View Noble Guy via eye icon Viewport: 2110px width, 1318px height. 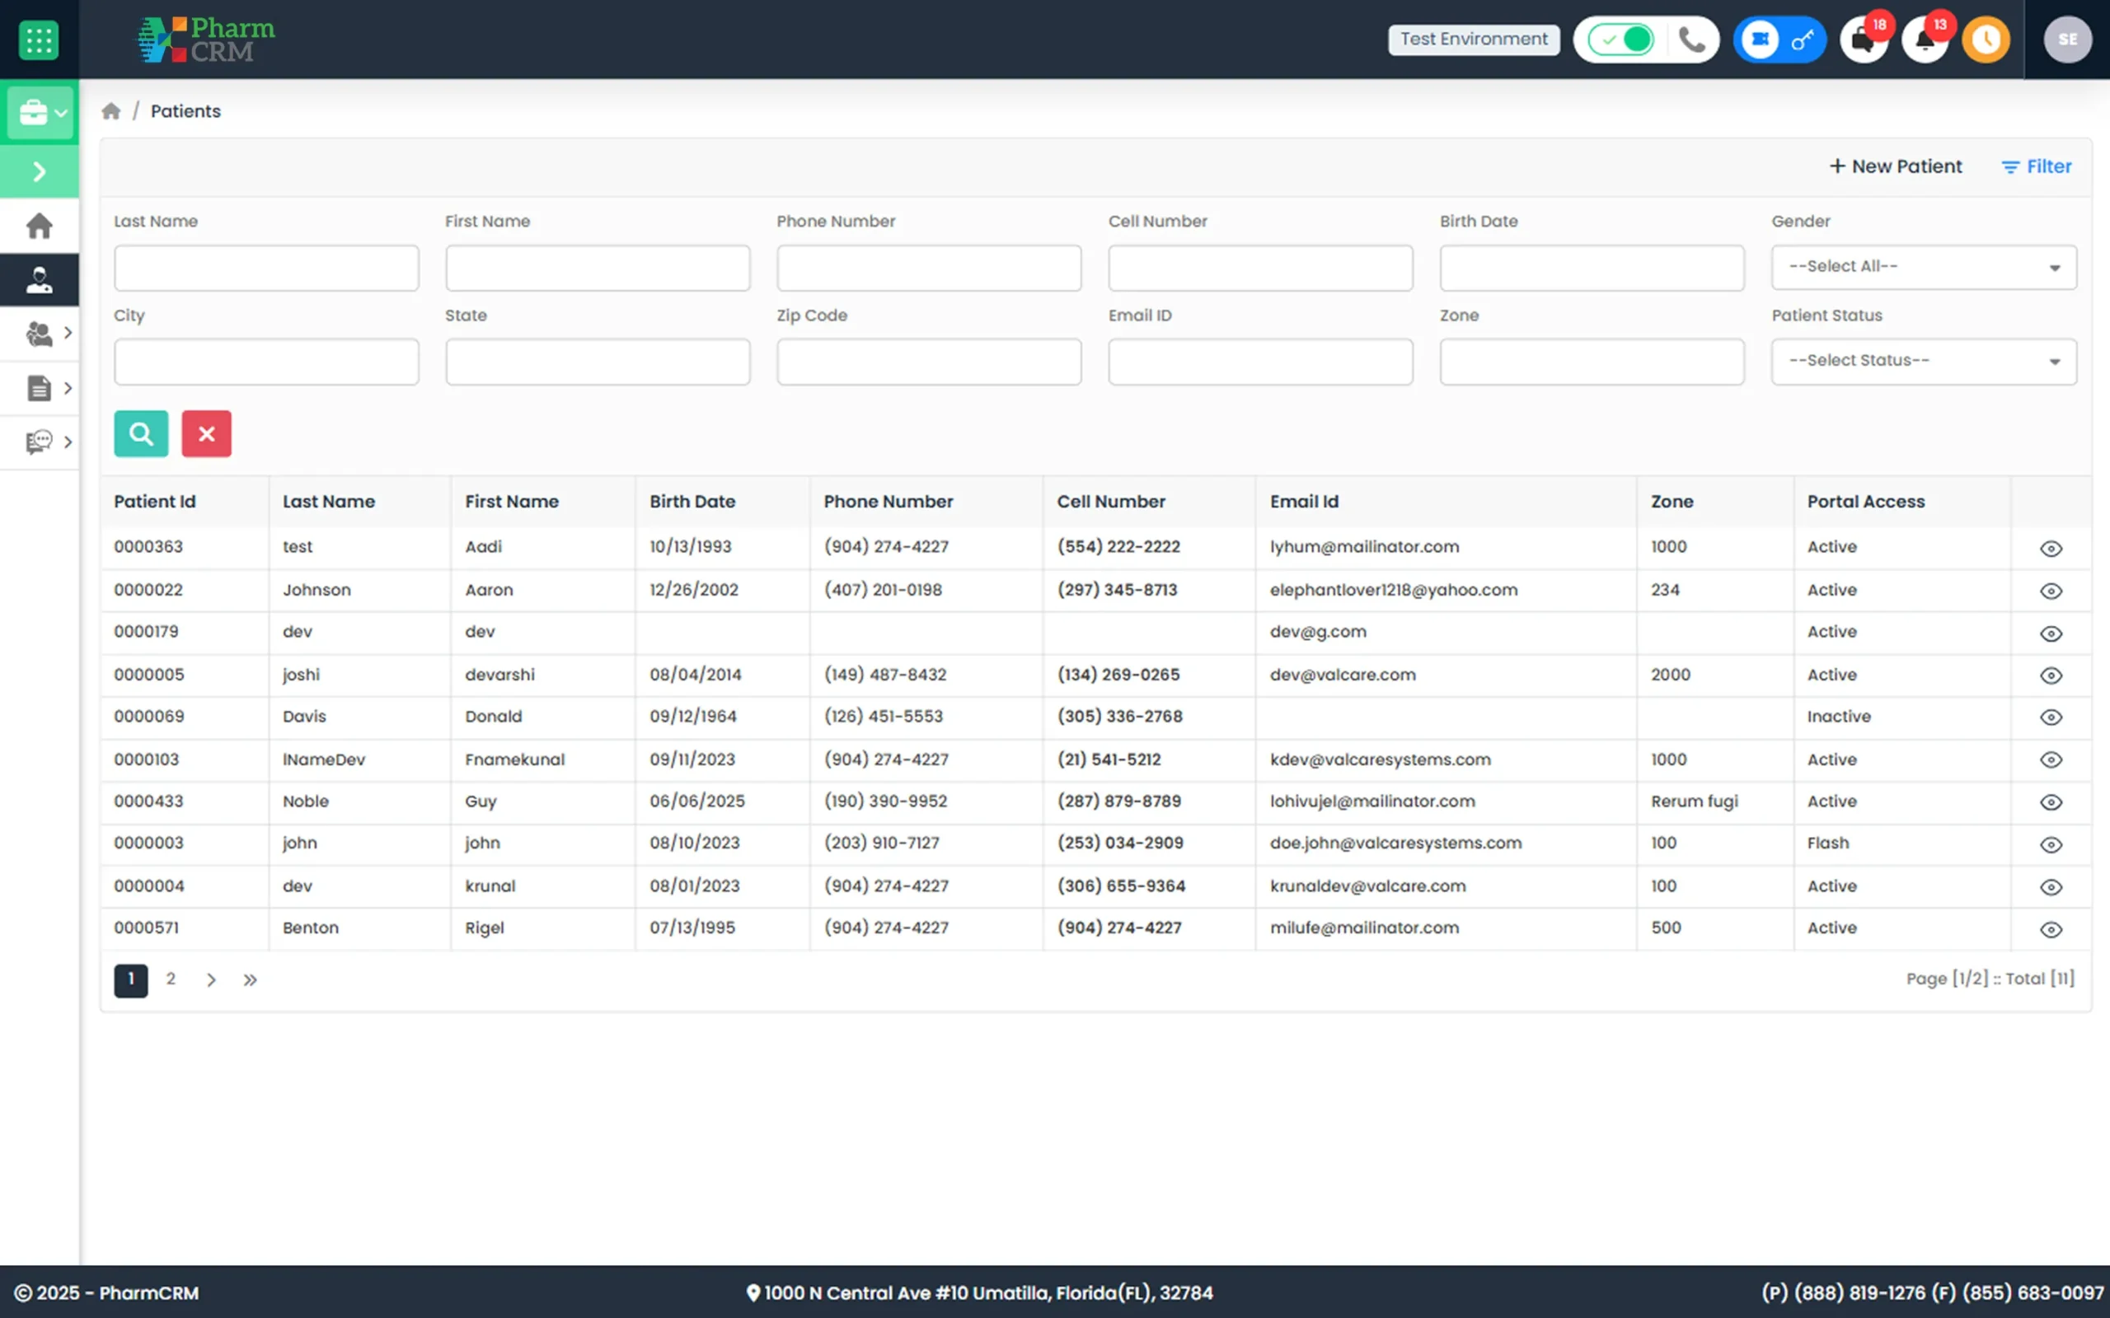tap(2051, 802)
